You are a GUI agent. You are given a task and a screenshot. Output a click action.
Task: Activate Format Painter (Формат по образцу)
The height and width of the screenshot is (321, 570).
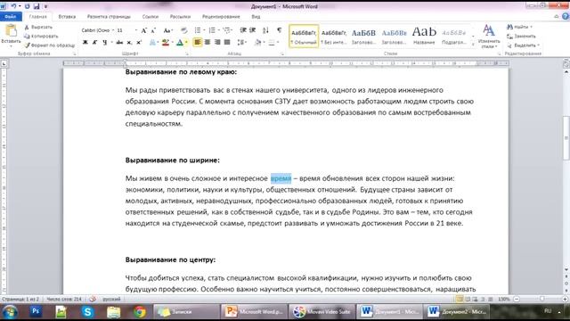(50, 45)
